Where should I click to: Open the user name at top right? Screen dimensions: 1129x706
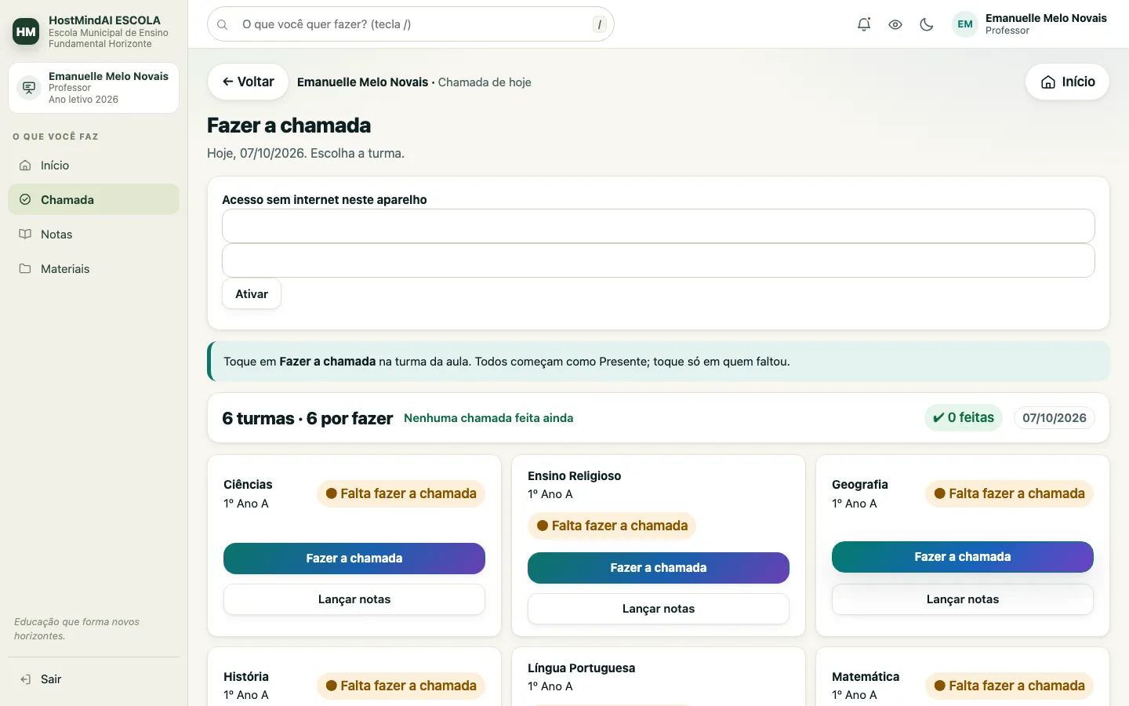tap(1046, 18)
